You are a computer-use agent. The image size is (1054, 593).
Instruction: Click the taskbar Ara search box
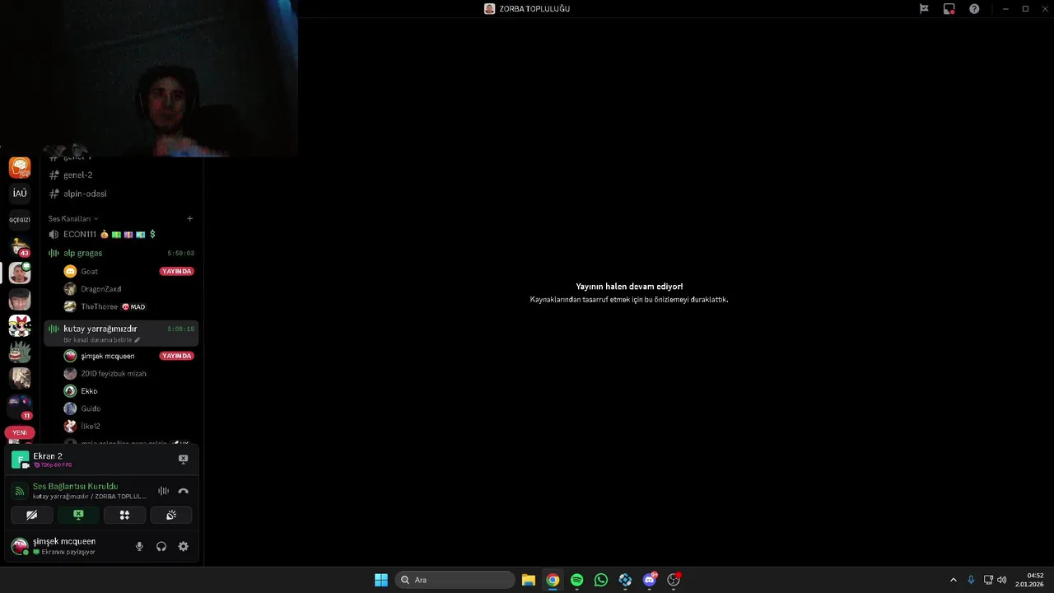click(x=455, y=580)
